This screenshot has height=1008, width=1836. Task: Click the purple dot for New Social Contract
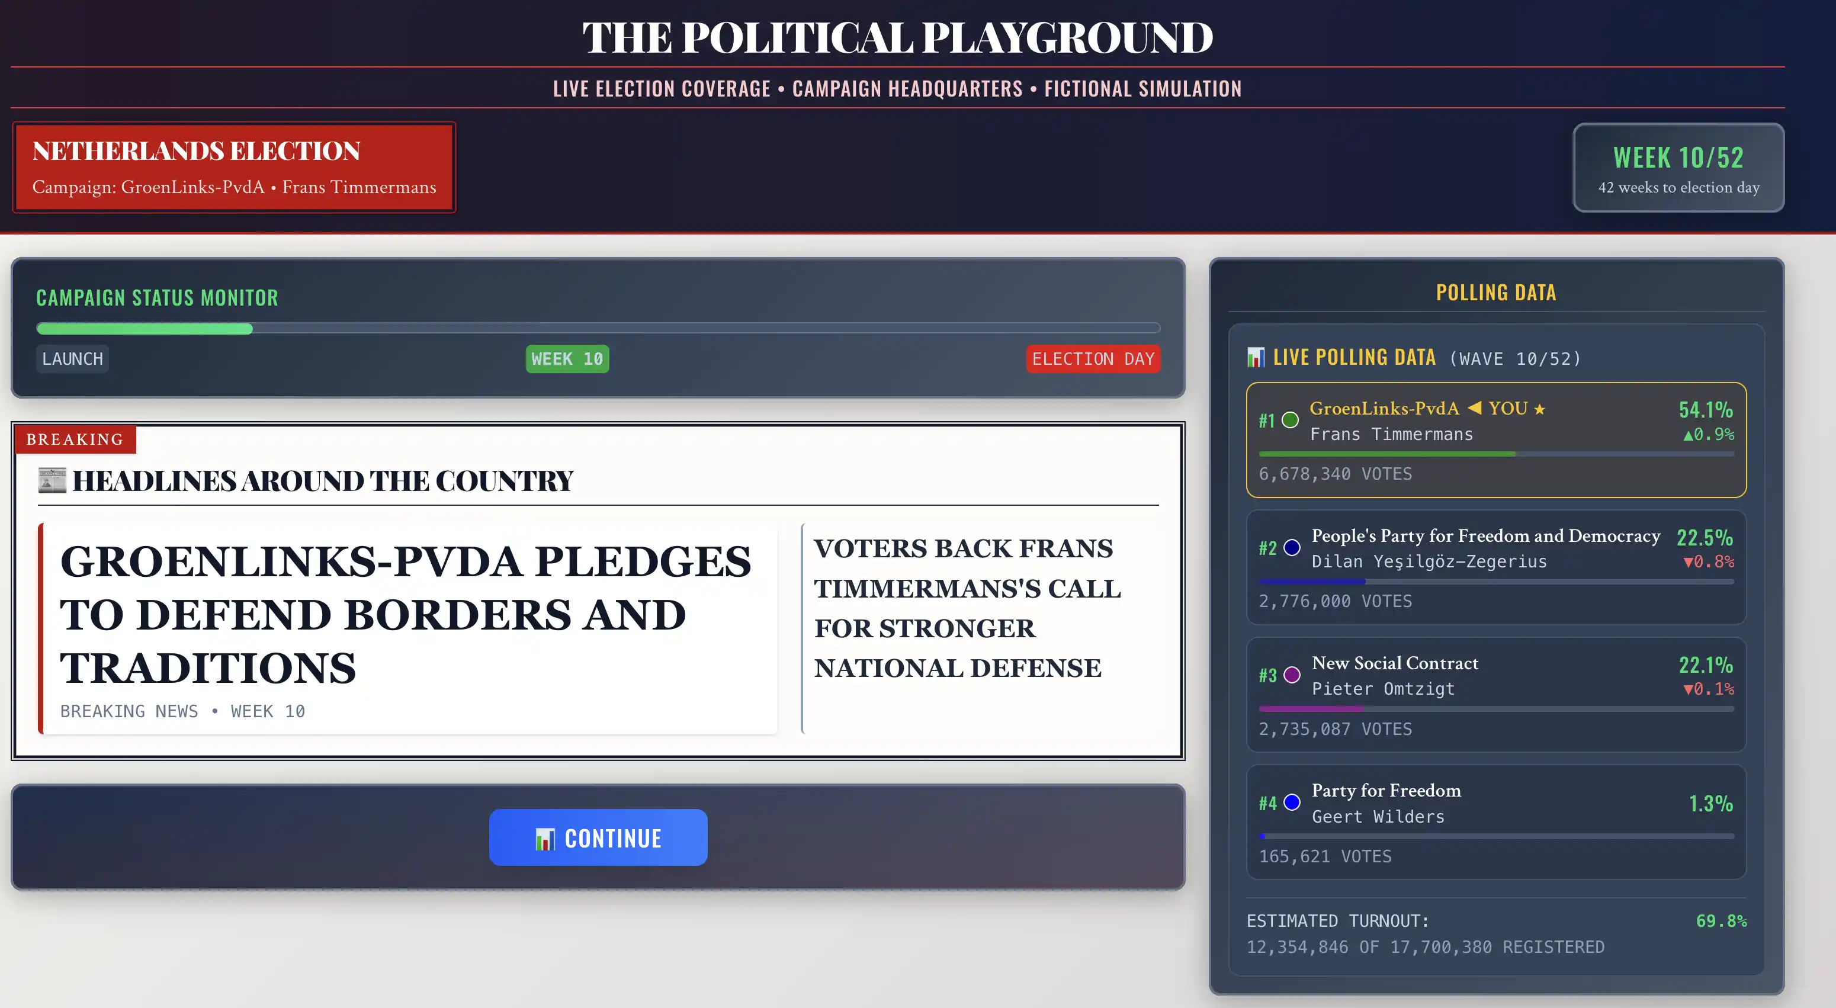(x=1292, y=675)
